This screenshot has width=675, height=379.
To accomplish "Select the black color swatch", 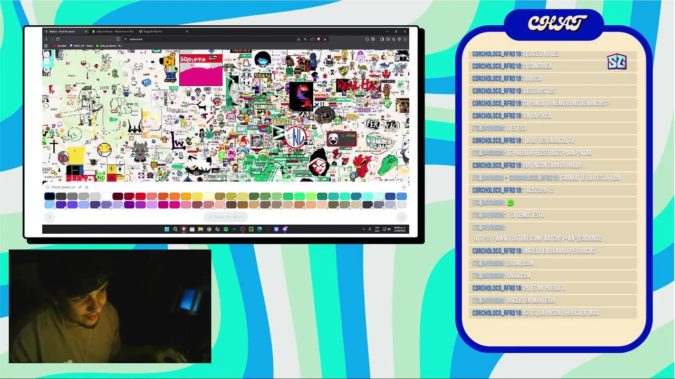I will click(50, 196).
